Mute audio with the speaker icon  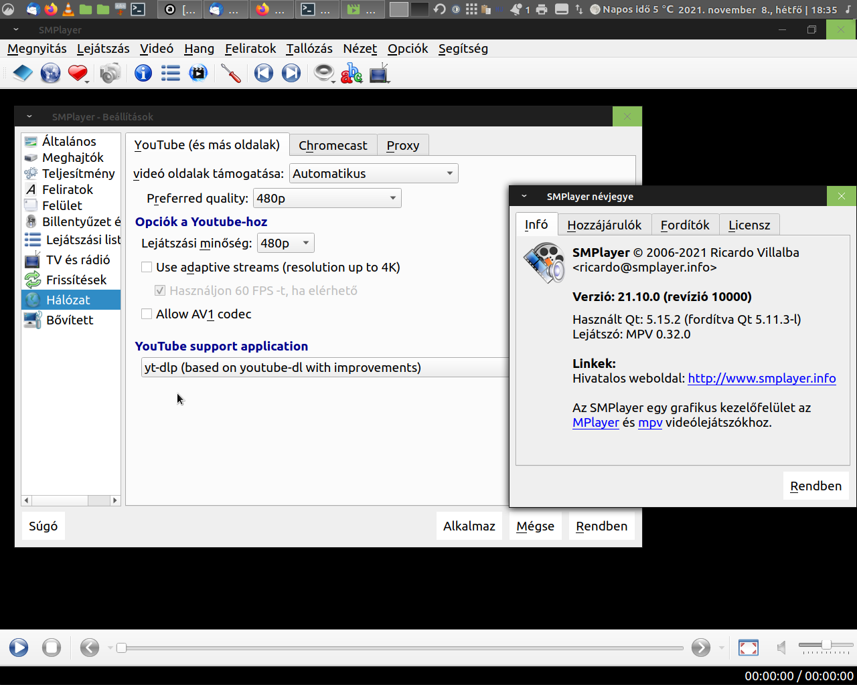click(x=781, y=648)
